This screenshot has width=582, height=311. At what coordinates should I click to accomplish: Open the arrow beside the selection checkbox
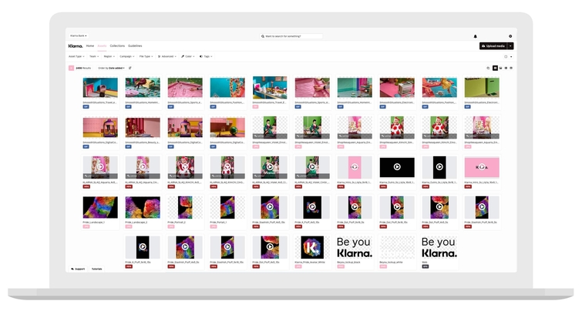click(511, 57)
